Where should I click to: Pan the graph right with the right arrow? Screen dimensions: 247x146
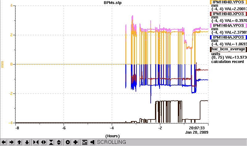point(11,142)
